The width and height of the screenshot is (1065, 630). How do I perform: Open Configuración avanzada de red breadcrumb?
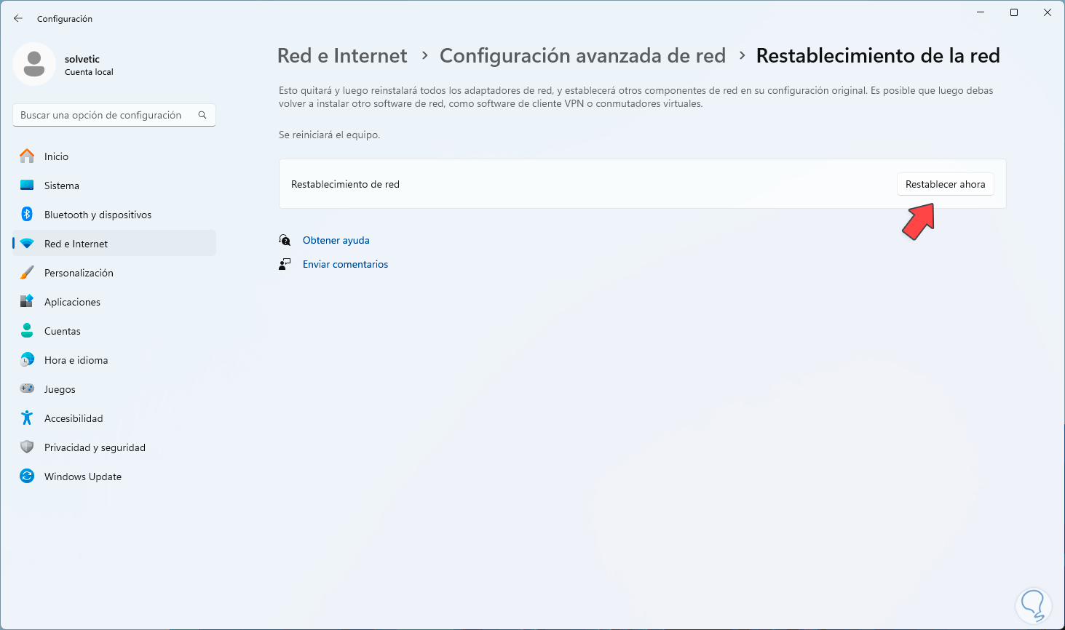pos(582,55)
